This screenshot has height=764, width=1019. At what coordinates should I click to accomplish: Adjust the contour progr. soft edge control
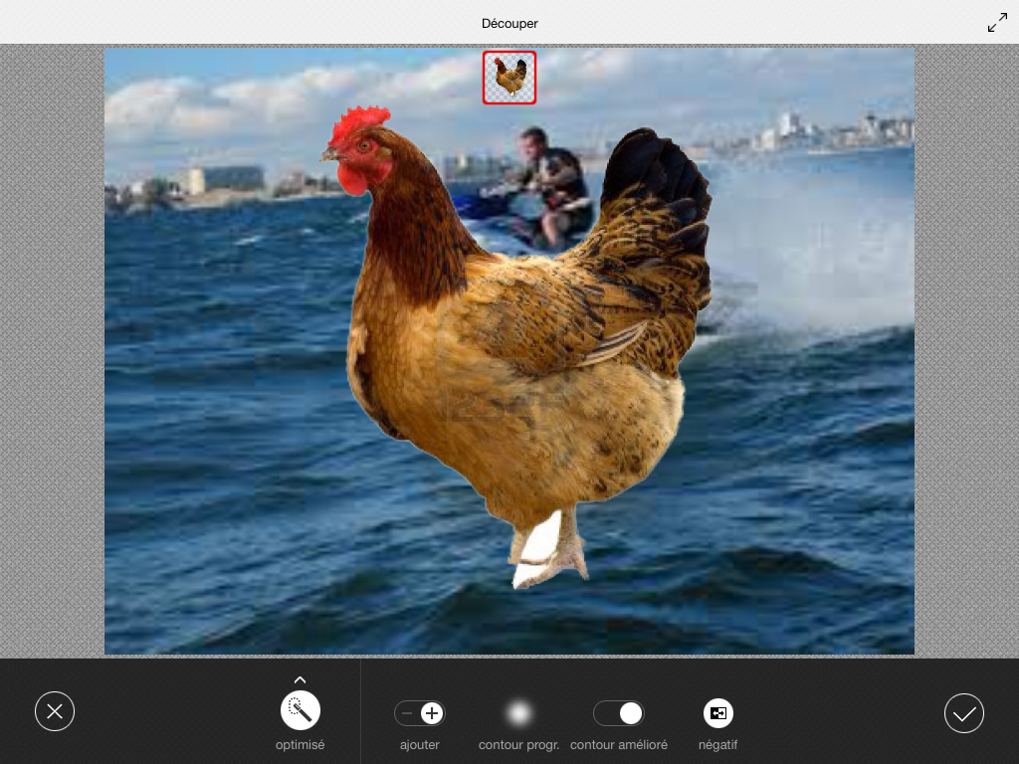pyautogui.click(x=518, y=713)
